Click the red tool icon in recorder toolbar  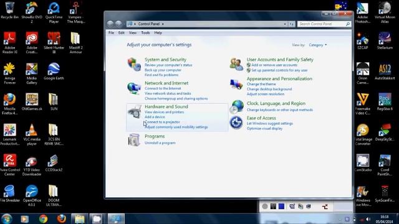click(x=325, y=207)
